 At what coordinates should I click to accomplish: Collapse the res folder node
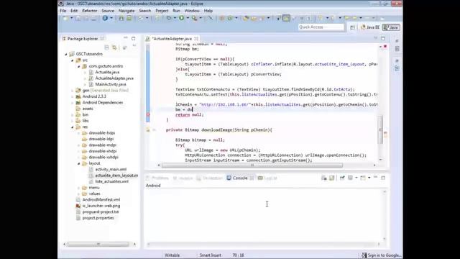73,127
